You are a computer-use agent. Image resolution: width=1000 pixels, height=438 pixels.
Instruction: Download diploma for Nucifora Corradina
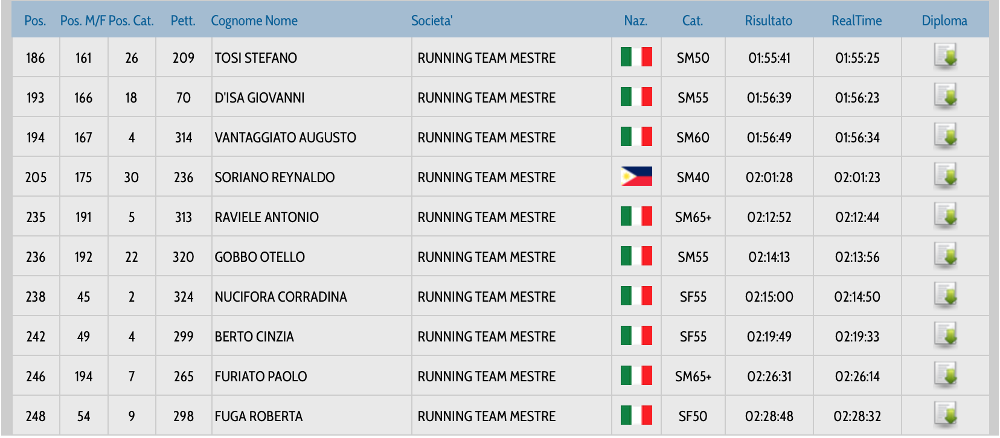pos(945,296)
